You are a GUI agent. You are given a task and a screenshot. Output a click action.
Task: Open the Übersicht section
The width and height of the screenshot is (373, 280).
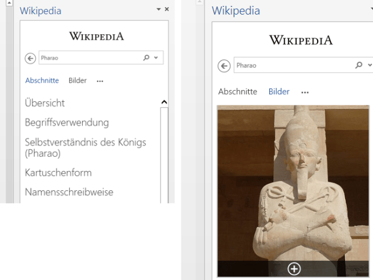[x=45, y=103]
